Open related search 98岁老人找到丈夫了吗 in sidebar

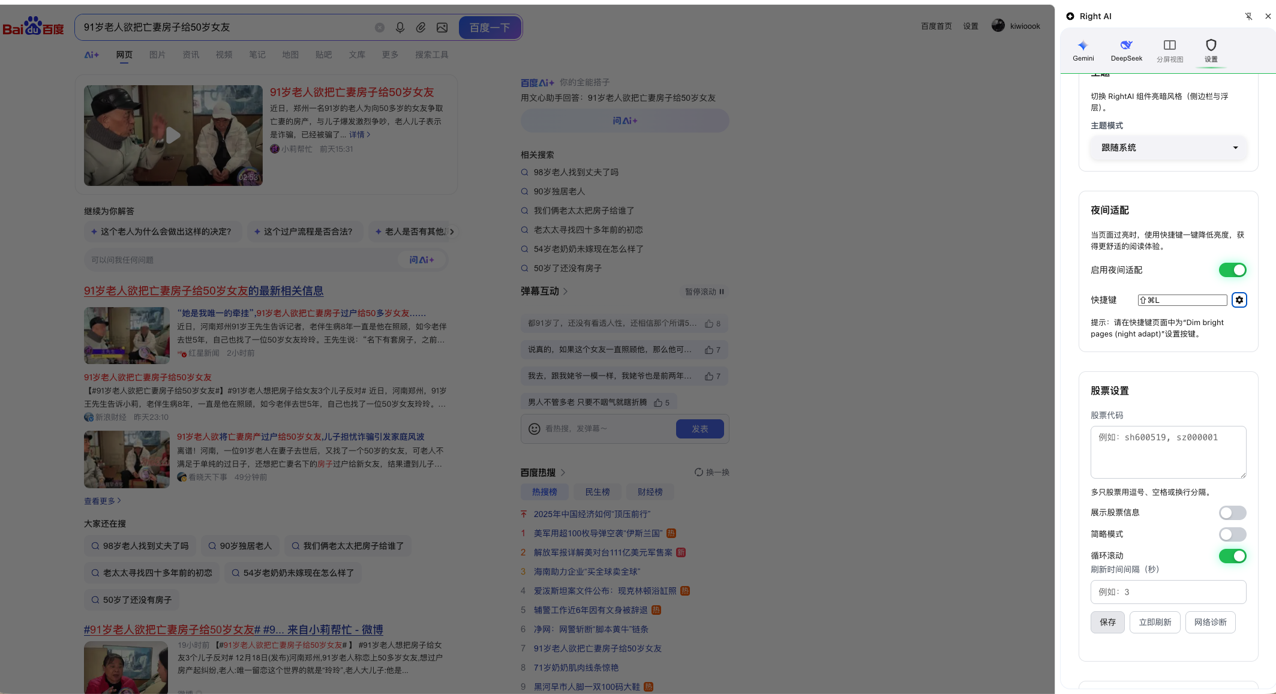576,172
